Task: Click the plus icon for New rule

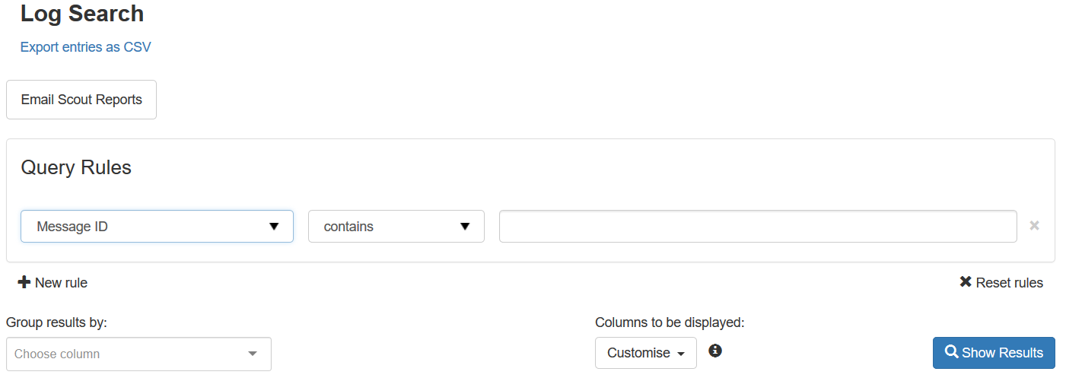Action: pyautogui.click(x=24, y=282)
